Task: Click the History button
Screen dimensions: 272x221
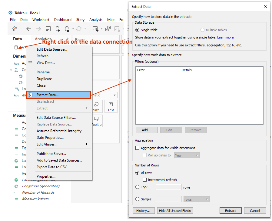Action: tap(143, 211)
